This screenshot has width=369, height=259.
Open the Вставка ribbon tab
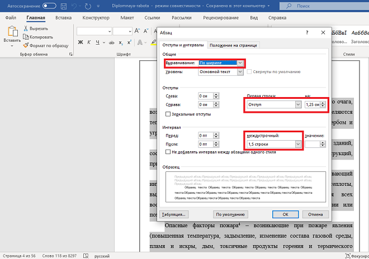(64, 18)
